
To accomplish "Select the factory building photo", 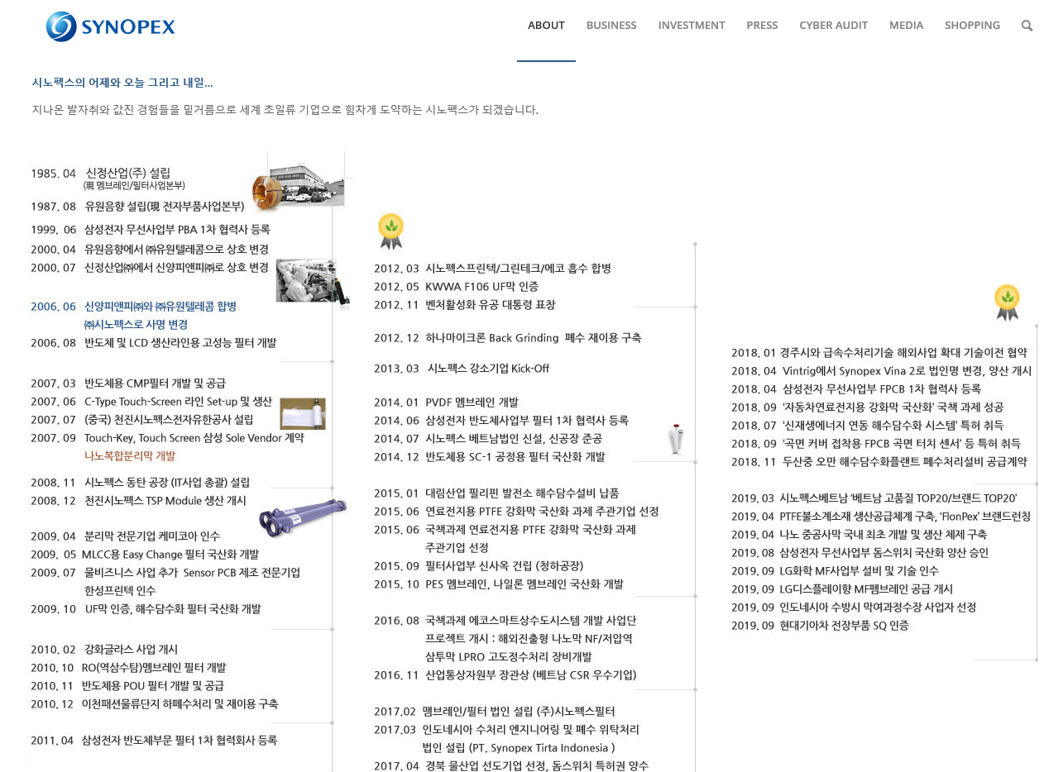I will 299,180.
